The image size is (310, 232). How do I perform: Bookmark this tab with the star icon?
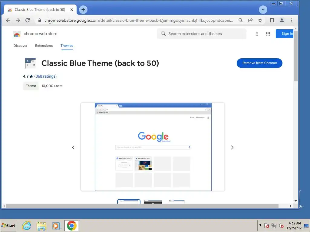coord(260,20)
